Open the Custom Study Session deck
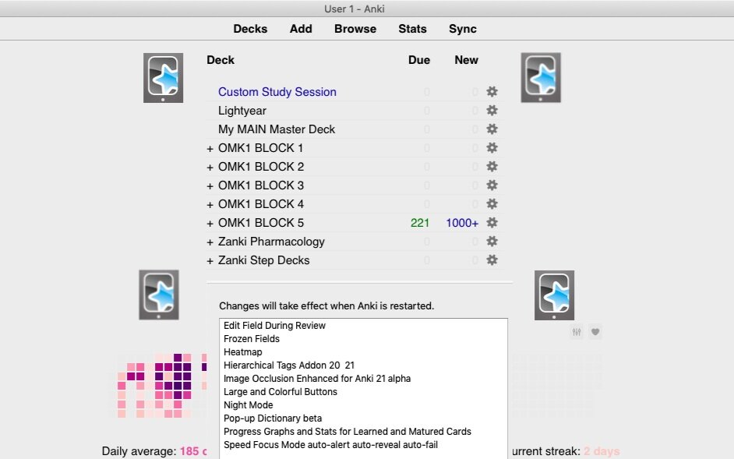This screenshot has height=459, width=734. pos(277,92)
